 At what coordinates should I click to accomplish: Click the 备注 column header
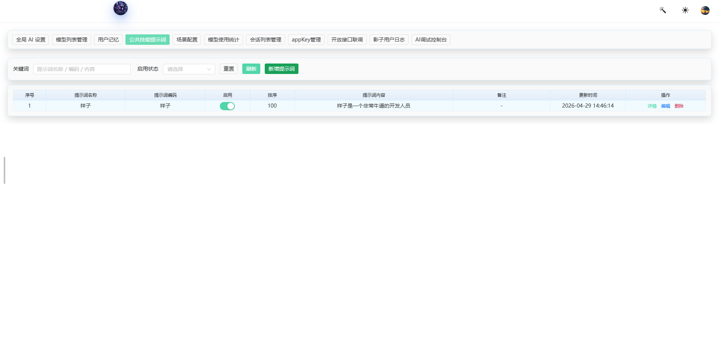click(x=502, y=95)
